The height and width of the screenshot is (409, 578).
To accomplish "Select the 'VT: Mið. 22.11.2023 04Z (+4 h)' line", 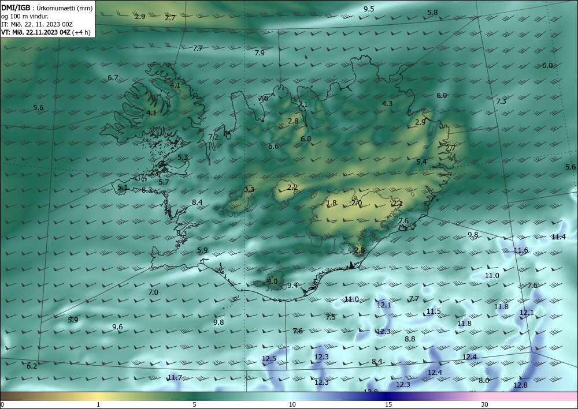I will 46,32.
